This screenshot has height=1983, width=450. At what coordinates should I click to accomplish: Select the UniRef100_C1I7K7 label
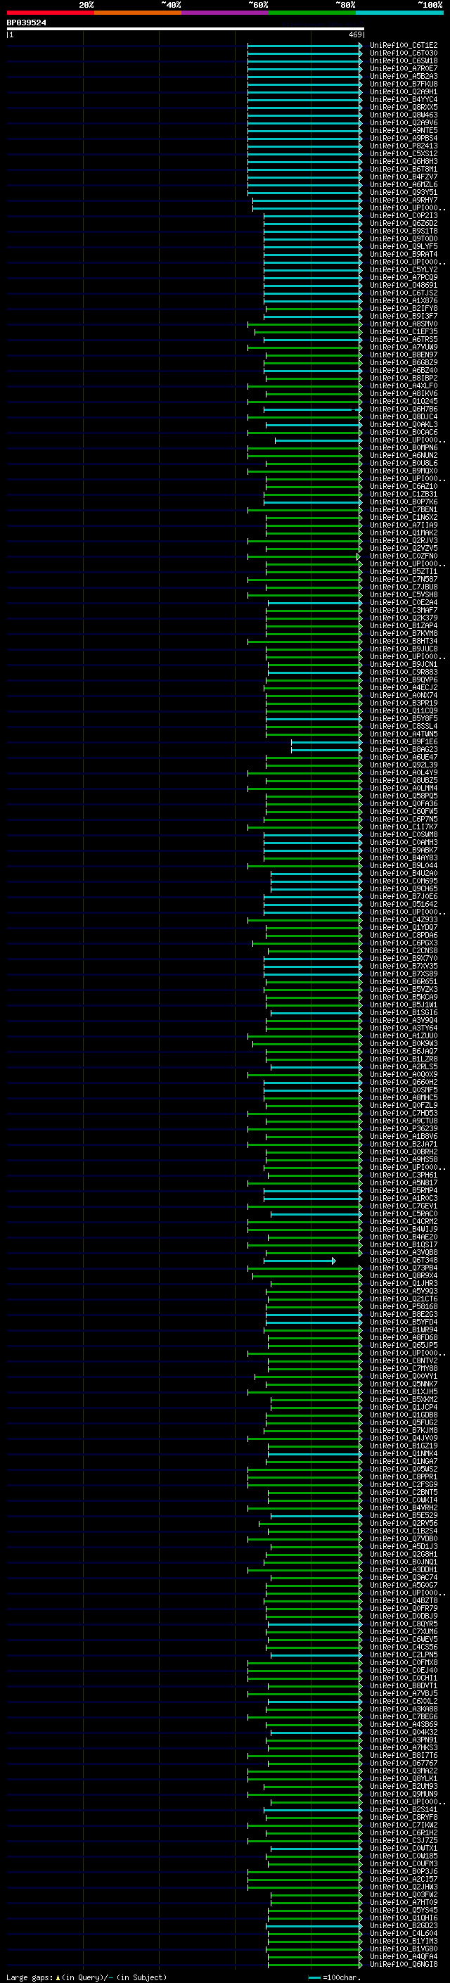tap(404, 827)
